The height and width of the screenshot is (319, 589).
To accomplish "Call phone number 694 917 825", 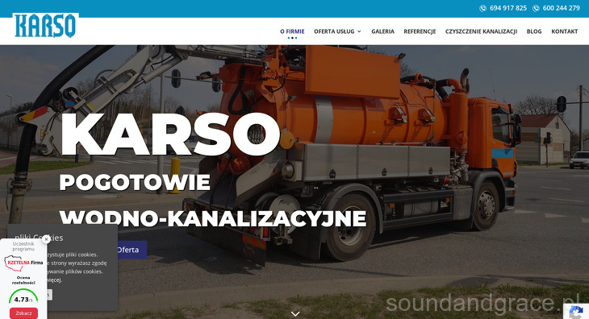I will (508, 8).
